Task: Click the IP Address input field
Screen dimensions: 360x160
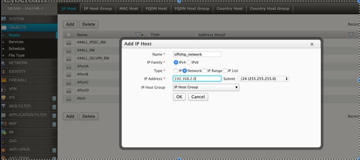Action: pos(197,79)
